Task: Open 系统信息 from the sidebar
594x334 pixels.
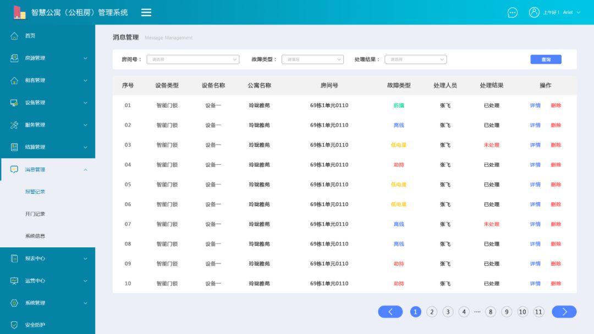Action: pyautogui.click(x=36, y=236)
